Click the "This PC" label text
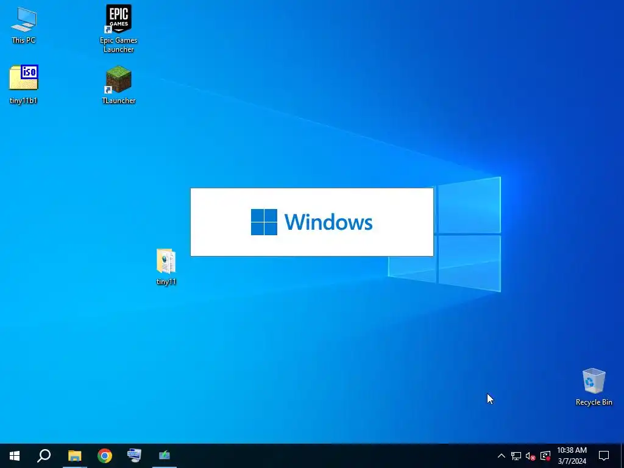The image size is (624, 468). 24,40
